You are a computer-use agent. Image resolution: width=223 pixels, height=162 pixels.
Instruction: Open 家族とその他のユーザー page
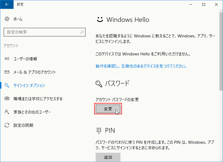coord(32,112)
